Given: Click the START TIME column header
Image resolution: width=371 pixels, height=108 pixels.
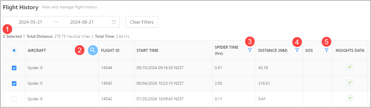Looking at the screenshot, I should [x=147, y=50].
